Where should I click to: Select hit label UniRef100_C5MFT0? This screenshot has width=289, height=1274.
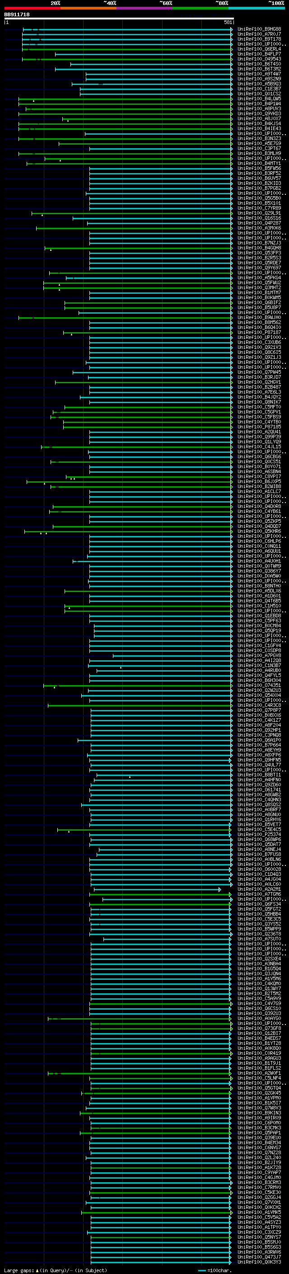(259, 407)
